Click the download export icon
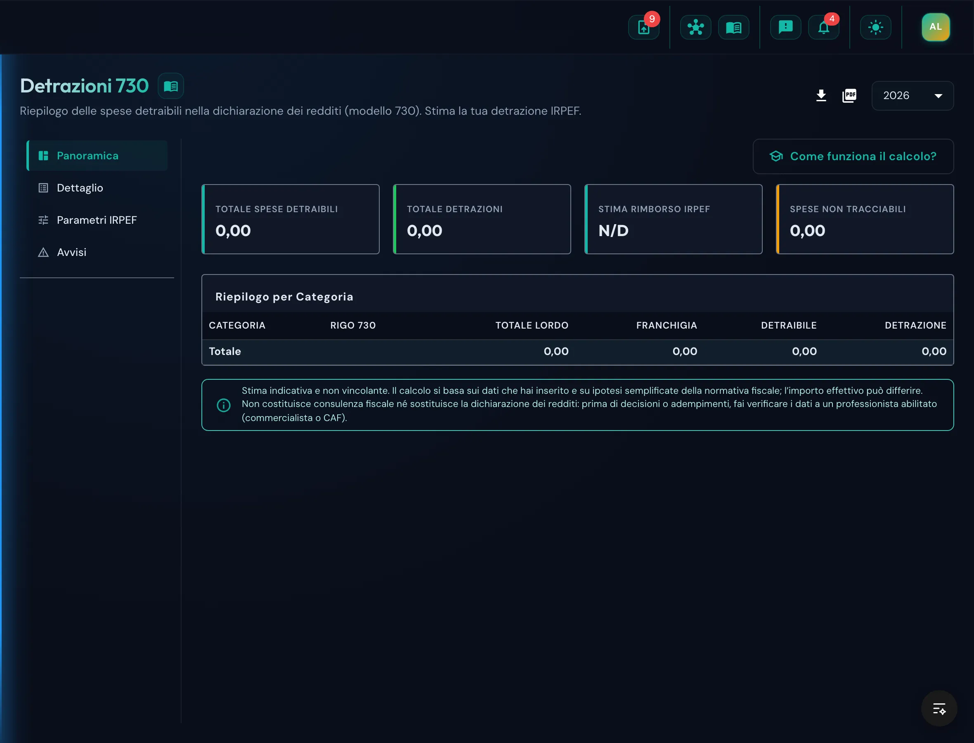974x743 pixels. pos(821,95)
